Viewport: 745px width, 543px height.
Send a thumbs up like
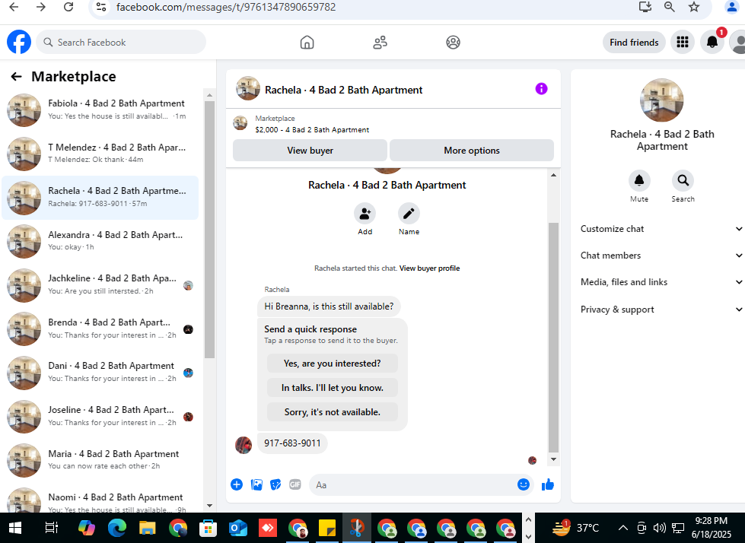coord(548,484)
